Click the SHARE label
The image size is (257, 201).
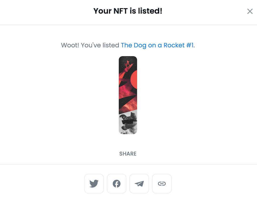click(128, 154)
